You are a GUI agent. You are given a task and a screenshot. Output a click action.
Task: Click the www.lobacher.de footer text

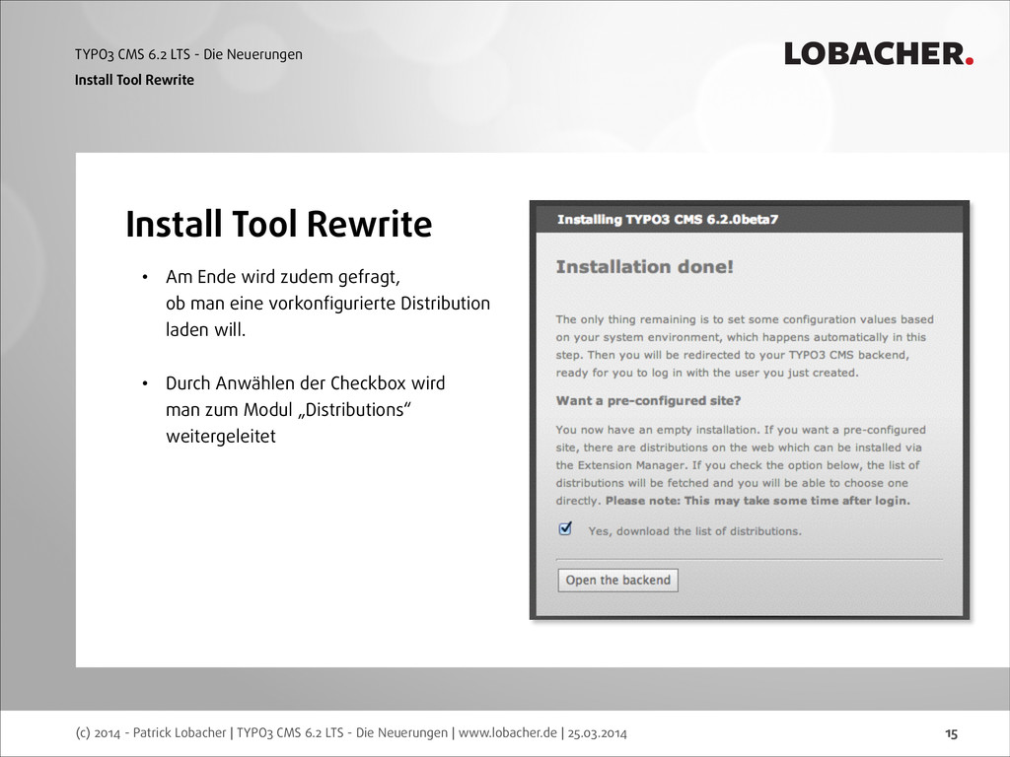(x=508, y=732)
